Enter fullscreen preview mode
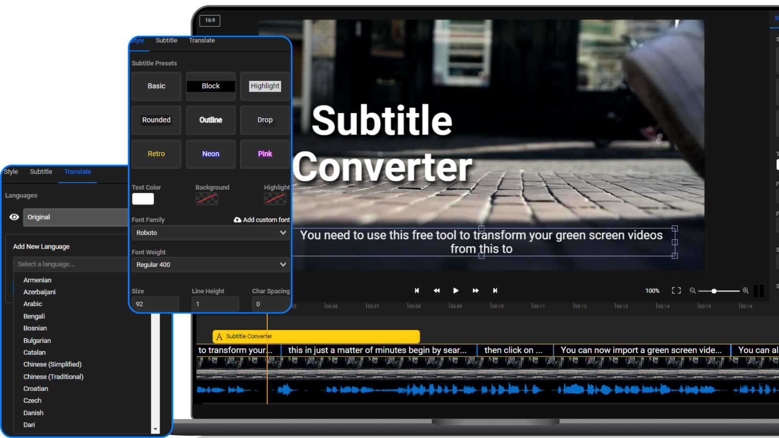The width and height of the screenshot is (779, 438). click(x=676, y=290)
